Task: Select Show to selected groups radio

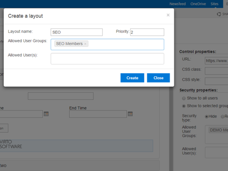Action: pos(184,106)
